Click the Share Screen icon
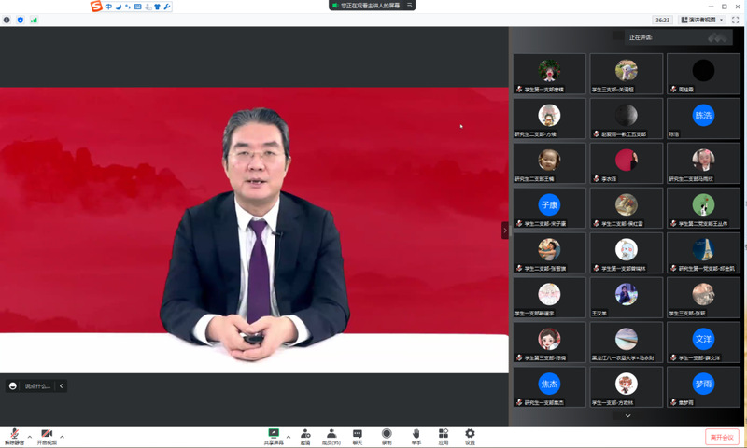747x448 pixels. (274, 435)
